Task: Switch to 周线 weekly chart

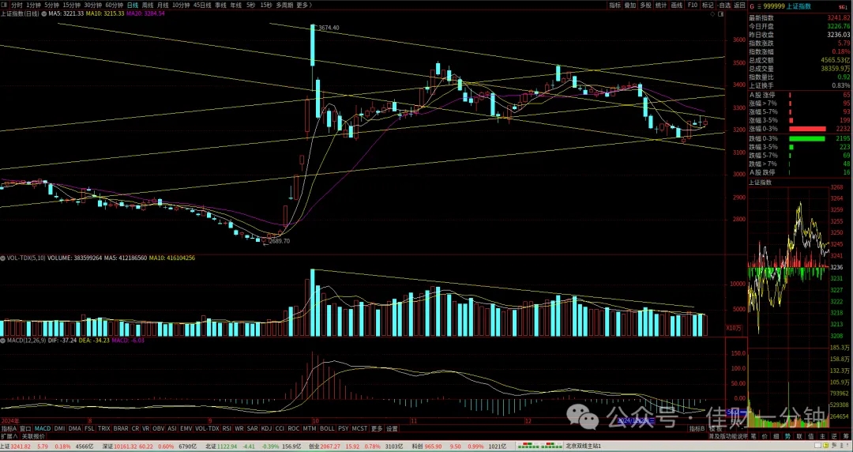Action: click(148, 5)
